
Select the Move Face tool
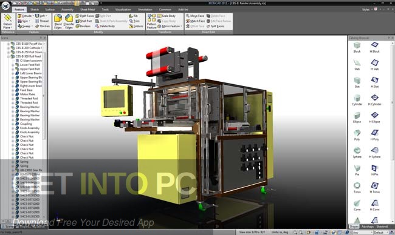coord(195,16)
